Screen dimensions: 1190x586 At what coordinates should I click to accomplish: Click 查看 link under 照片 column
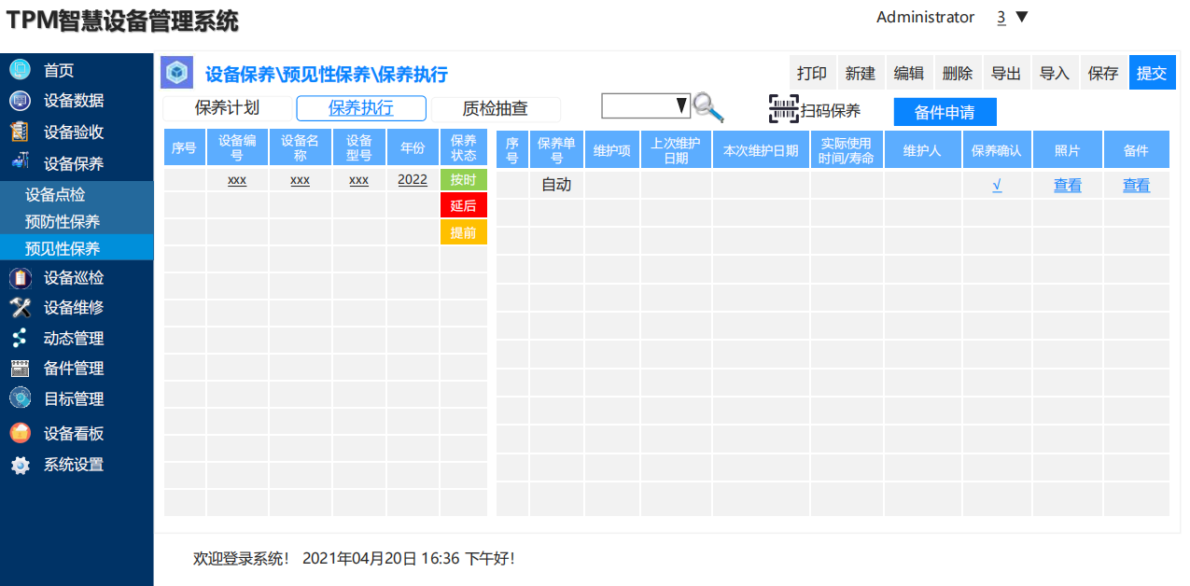1068,185
